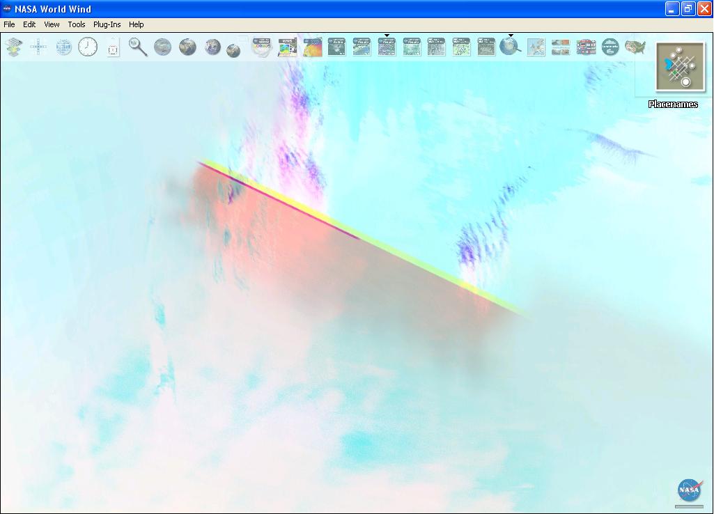
Task: Toggle the green satellite tile layer icon
Action: point(412,47)
